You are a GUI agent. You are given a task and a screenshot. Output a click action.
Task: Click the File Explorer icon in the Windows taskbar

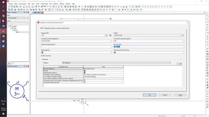pyautogui.click(x=3, y=21)
